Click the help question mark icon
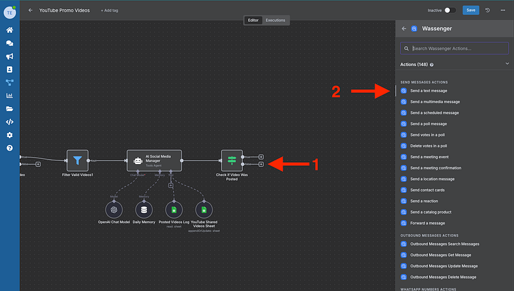Viewport: 514px width, 291px height. click(x=10, y=148)
